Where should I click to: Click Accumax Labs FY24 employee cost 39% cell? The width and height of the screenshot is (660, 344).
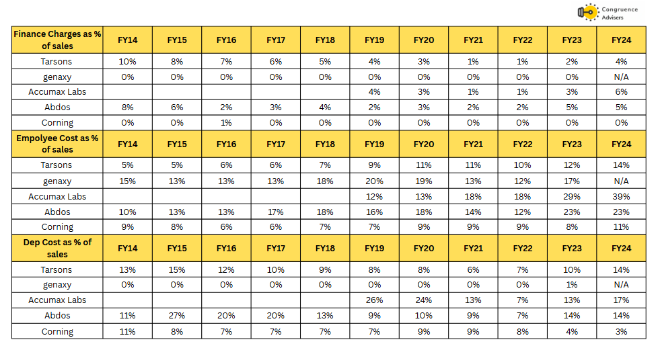(x=621, y=196)
